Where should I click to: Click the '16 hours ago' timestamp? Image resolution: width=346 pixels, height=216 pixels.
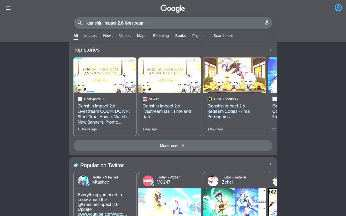click(x=87, y=129)
